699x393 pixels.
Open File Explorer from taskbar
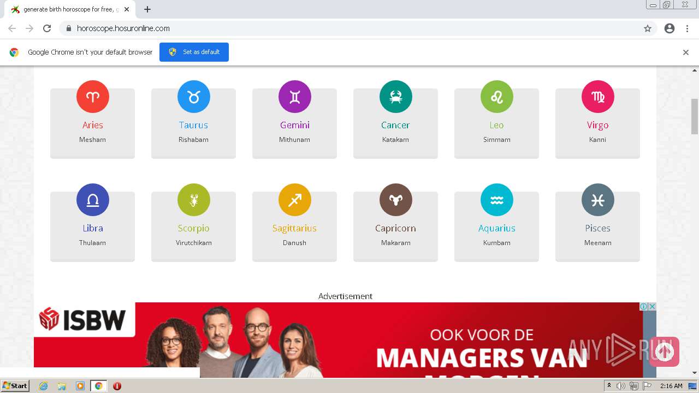pyautogui.click(x=62, y=386)
